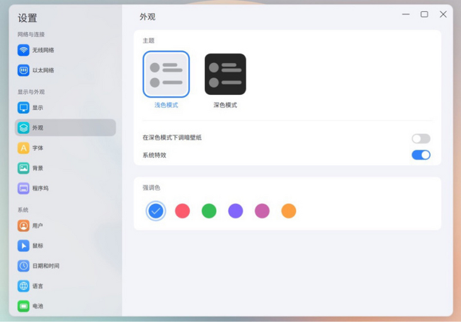Click the 背景 wallpaper picture icon
The width and height of the screenshot is (461, 322).
tap(23, 168)
